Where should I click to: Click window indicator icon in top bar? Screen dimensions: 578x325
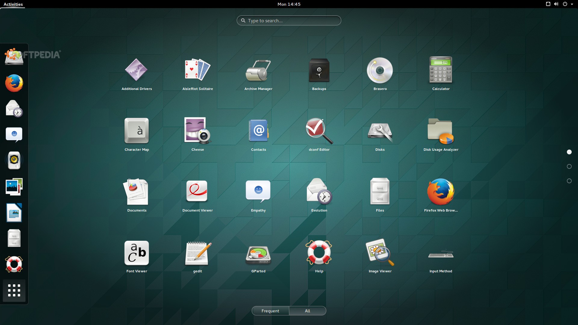[548, 4]
